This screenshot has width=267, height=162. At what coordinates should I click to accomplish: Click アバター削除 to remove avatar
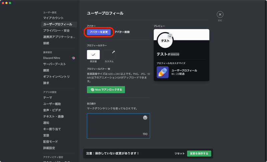pos(122,32)
